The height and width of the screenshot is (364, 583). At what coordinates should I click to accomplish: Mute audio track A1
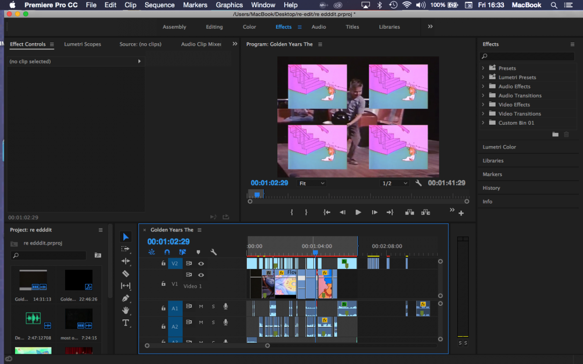click(x=201, y=307)
